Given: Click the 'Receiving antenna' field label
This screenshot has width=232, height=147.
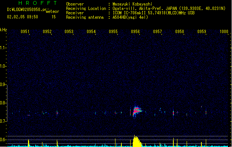Looking at the screenshot, I should click(85, 17).
